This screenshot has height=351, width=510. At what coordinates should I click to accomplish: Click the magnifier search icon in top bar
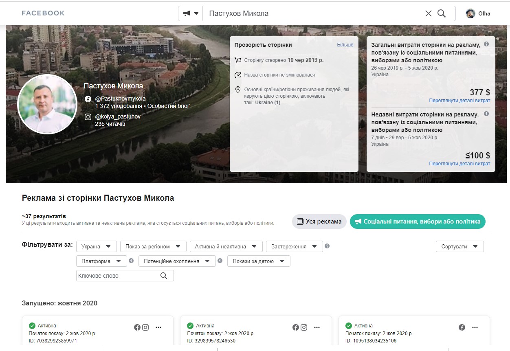[442, 13]
